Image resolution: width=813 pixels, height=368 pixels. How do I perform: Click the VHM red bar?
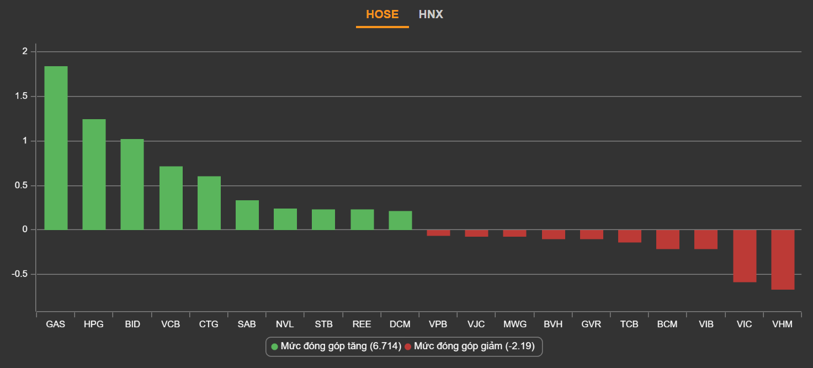(783, 259)
